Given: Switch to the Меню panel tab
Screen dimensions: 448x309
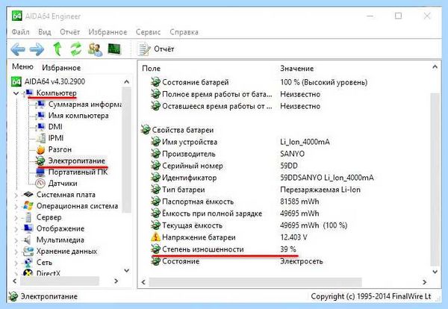Looking at the screenshot, I should (x=22, y=67).
